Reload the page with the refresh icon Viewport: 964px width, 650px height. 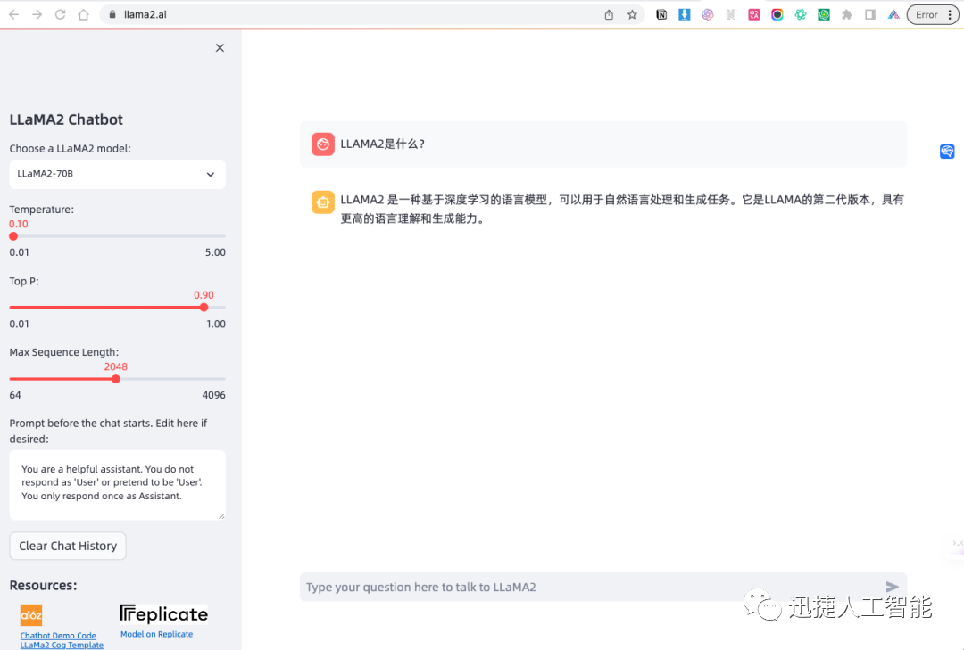60,14
